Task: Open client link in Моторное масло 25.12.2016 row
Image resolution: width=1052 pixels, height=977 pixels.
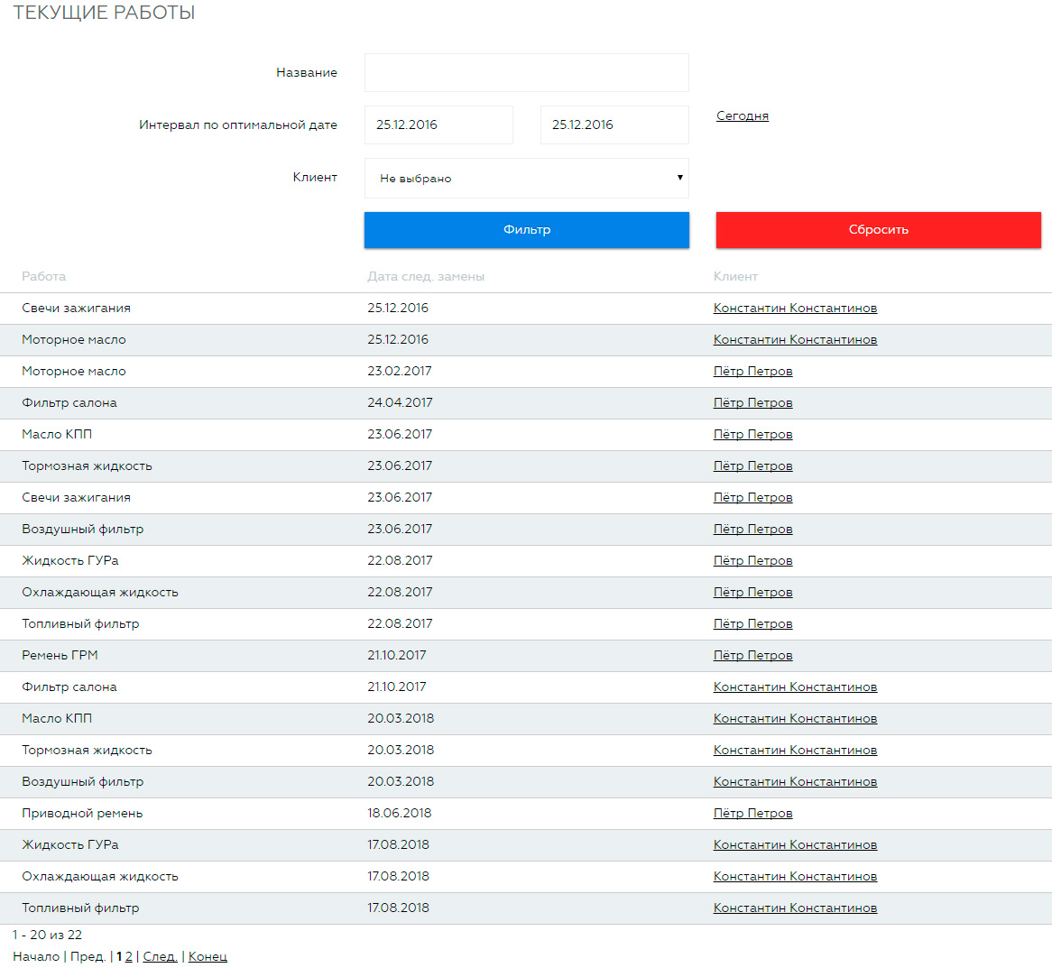Action: [794, 339]
